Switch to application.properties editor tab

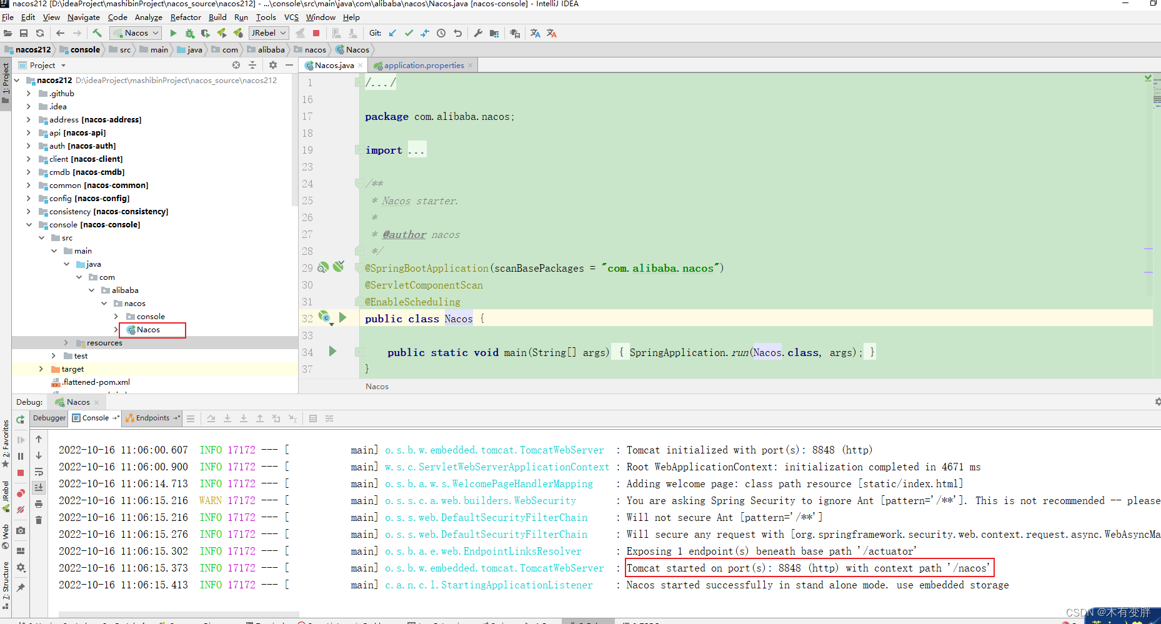[x=424, y=65]
